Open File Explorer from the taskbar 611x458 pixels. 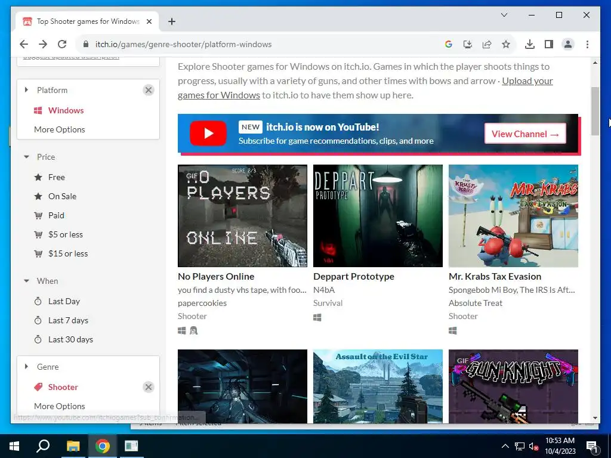coord(73,446)
